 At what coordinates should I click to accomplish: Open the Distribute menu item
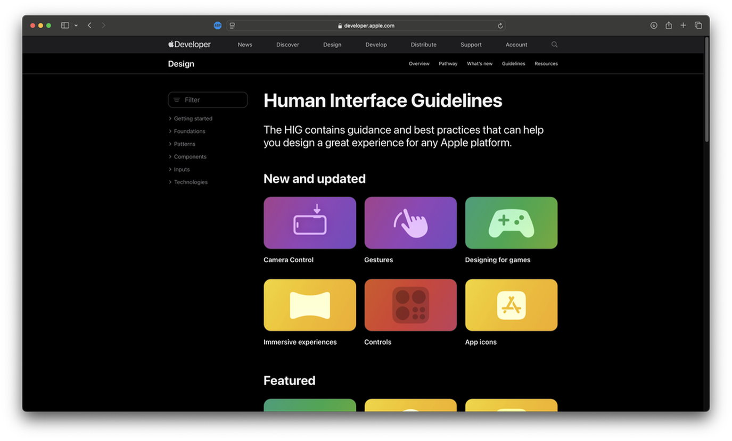pos(424,45)
